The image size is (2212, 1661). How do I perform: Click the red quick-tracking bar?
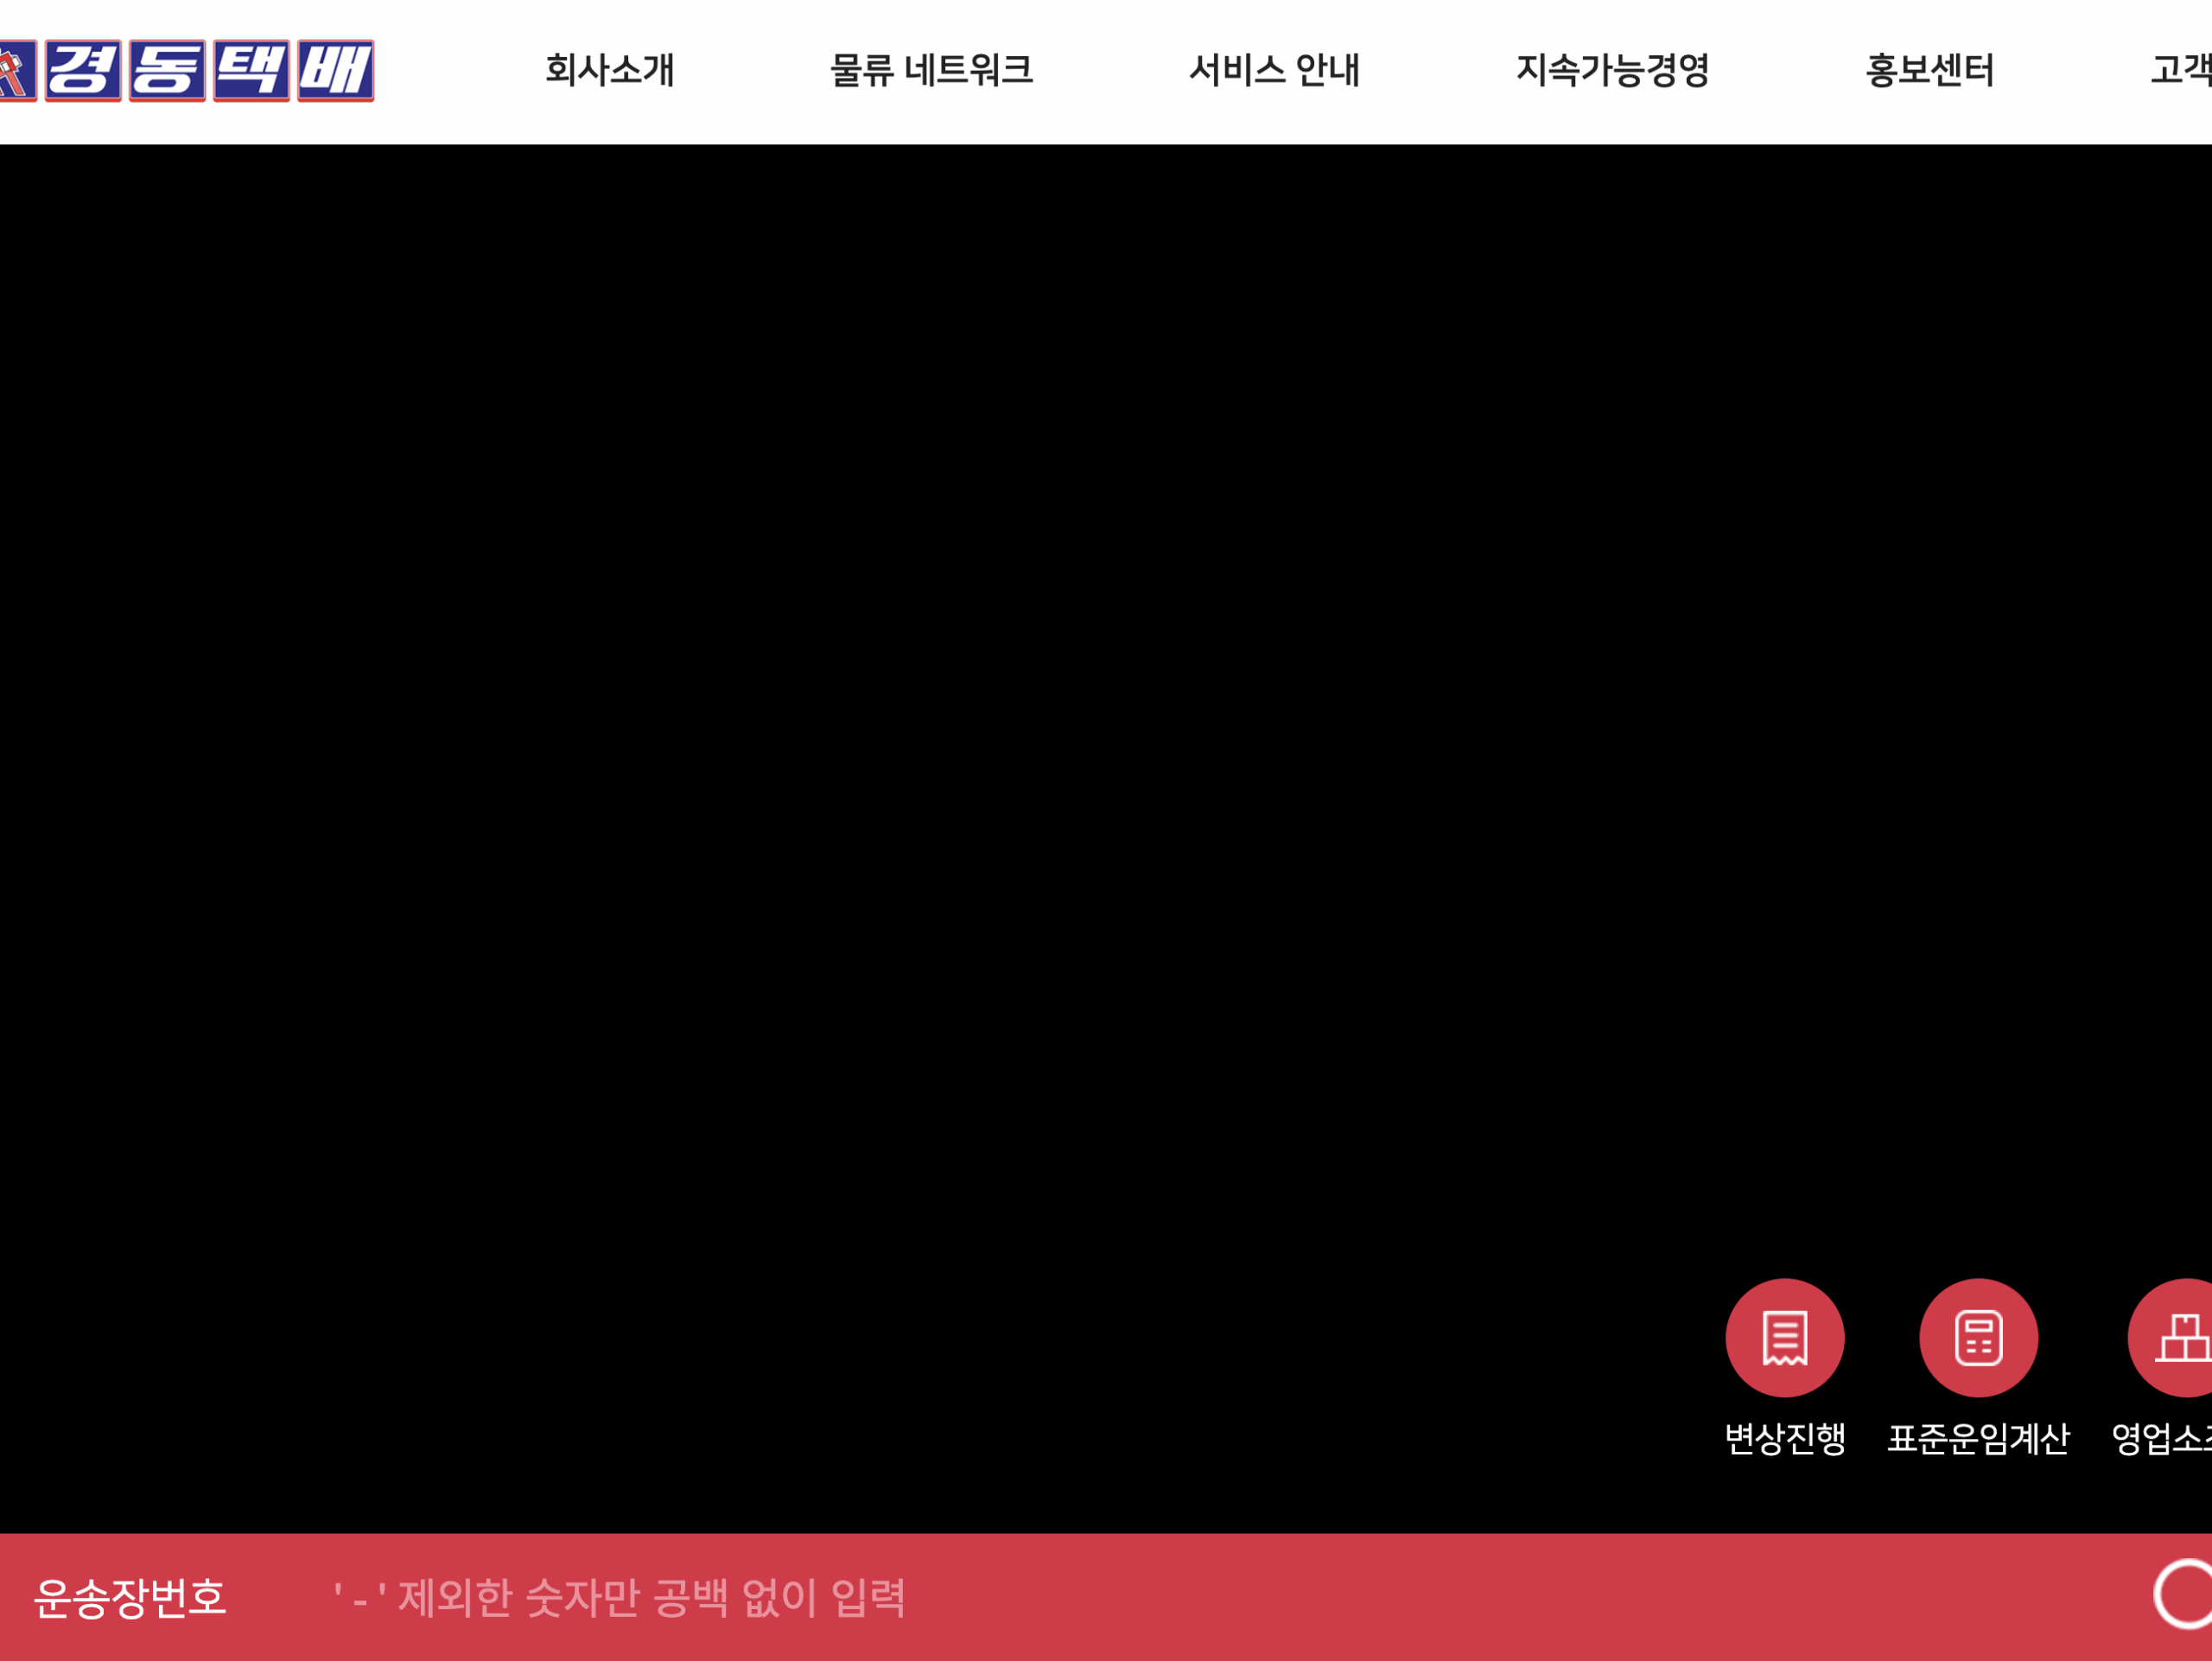click(1100, 1595)
